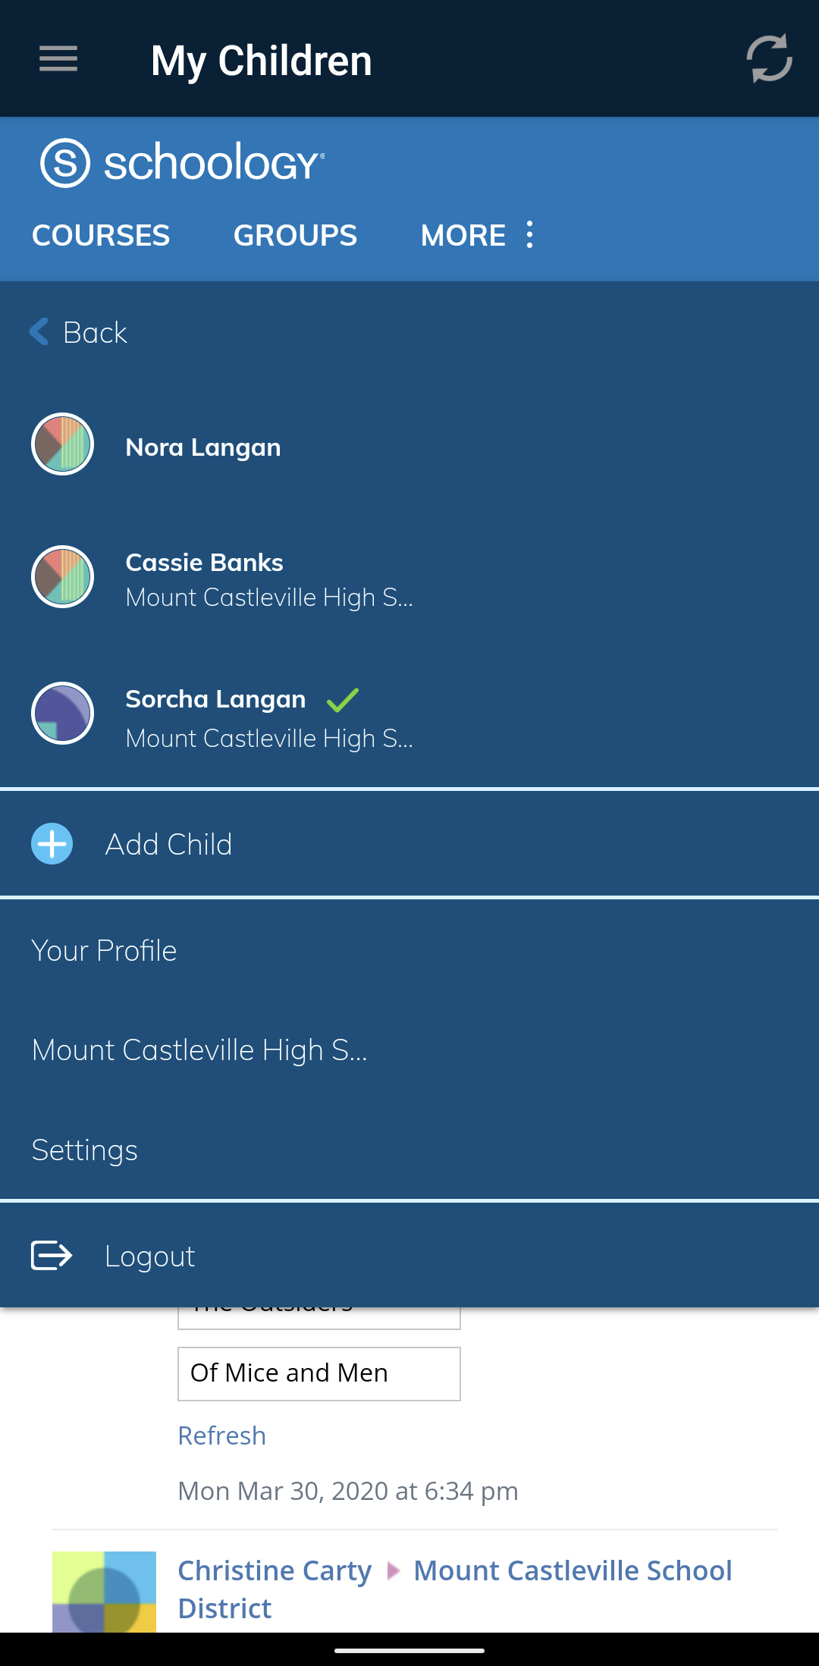This screenshot has width=819, height=1666.
Task: Go back using the Back chevron
Action: (39, 332)
